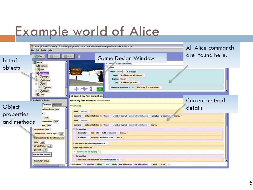Collapse the World node in Events
The width and height of the screenshot is (253, 190).
point(107,67)
